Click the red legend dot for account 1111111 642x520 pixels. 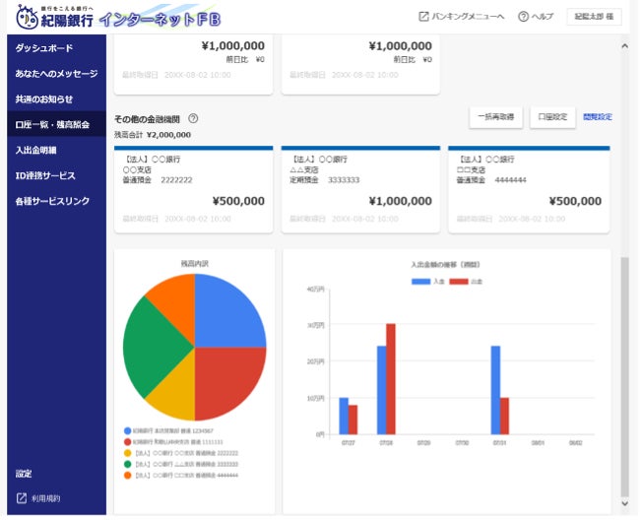(x=127, y=442)
